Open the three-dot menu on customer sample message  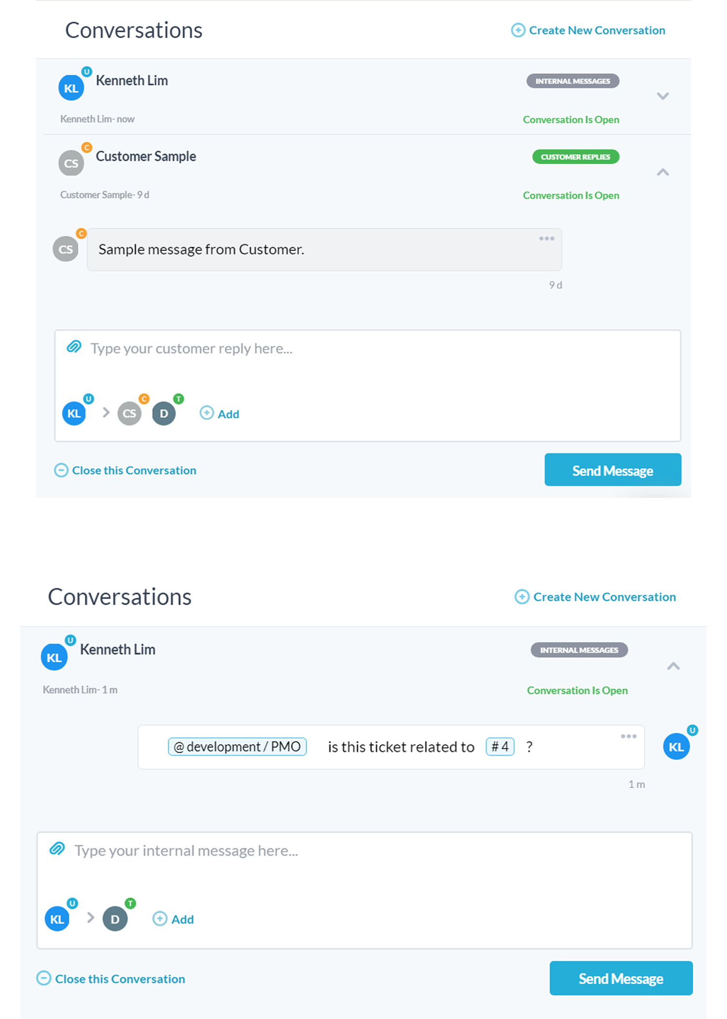tap(547, 238)
